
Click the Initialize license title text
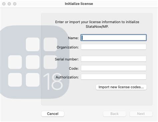[79, 4]
